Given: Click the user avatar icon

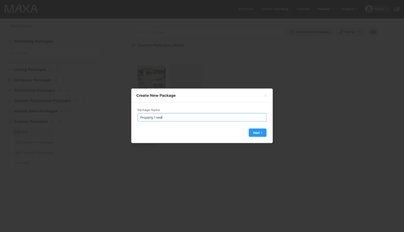Looking at the screenshot, I should 368,9.
